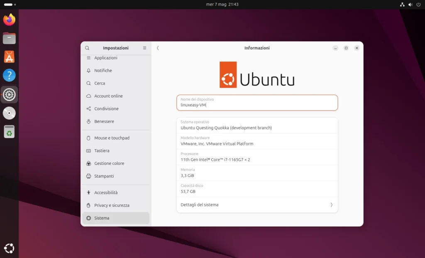
Task: Open search in the Impostazioni panel
Action: click(x=87, y=48)
